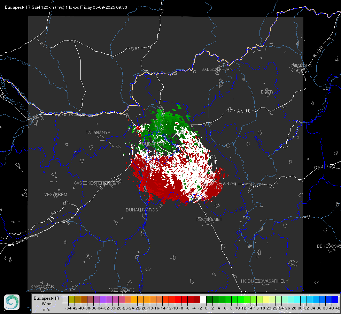Click the SZEKSZÁRD city label
341x314 pixels.
tap(123, 290)
